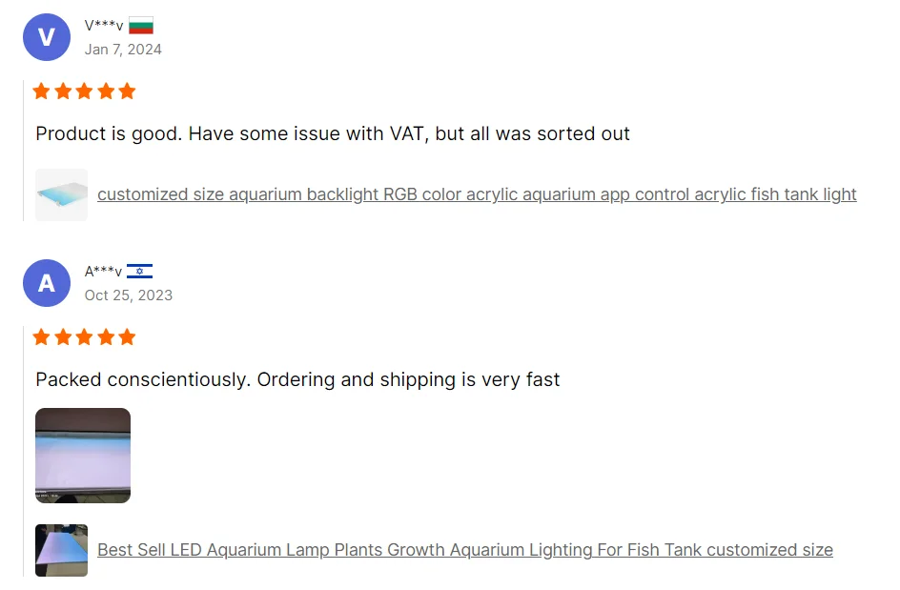
Task: Click first star in A***v's review rating
Action: coord(42,337)
